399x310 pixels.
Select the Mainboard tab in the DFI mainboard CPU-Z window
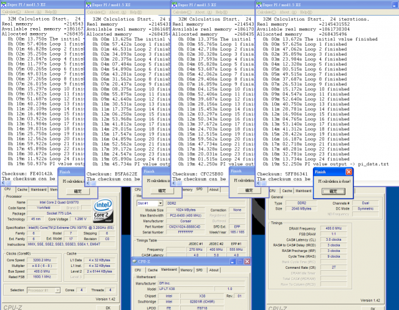coord(169,269)
